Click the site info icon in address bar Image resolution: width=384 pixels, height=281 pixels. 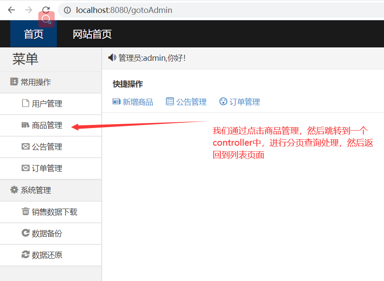tap(67, 10)
